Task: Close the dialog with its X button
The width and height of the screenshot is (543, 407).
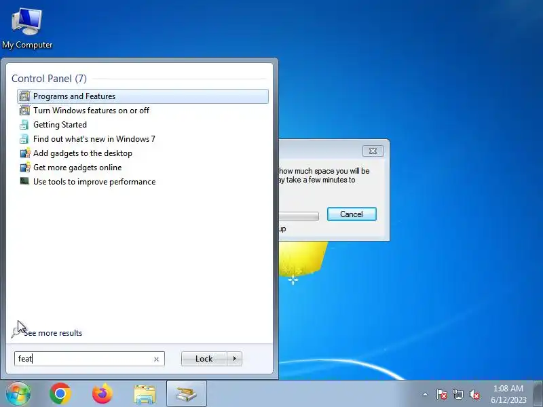Action: [x=373, y=151]
